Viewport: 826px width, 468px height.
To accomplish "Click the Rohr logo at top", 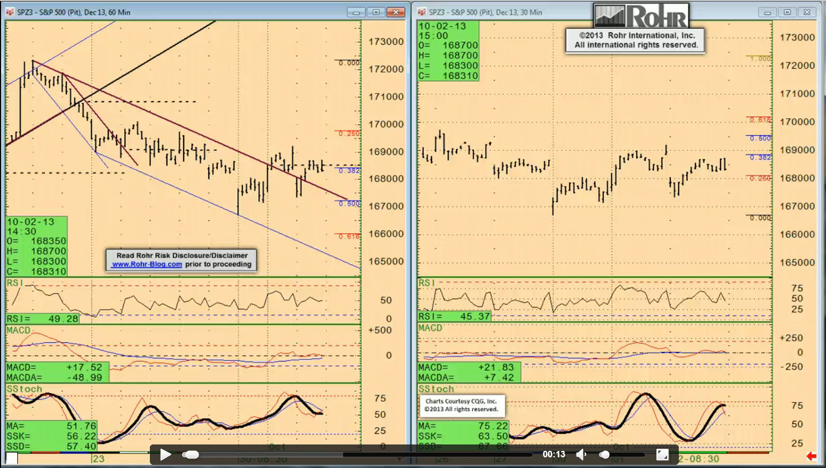I will tap(641, 16).
